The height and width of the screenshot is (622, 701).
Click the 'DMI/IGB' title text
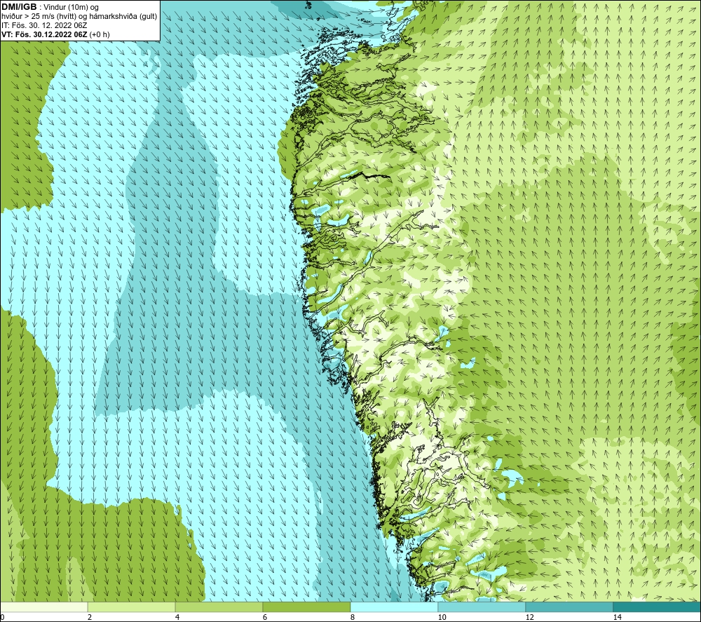point(19,7)
